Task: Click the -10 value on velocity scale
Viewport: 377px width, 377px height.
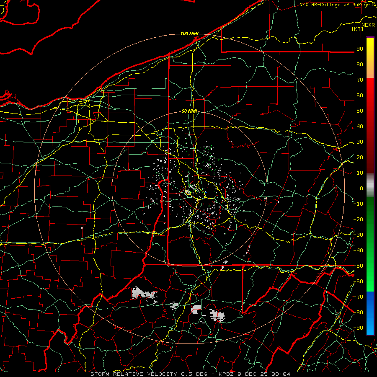Action: click(x=358, y=204)
